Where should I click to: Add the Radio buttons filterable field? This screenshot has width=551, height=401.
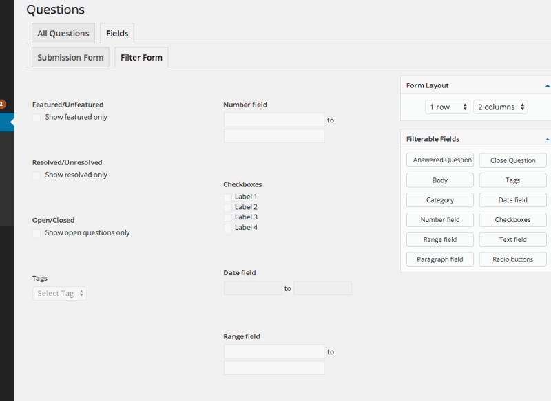[x=512, y=259]
